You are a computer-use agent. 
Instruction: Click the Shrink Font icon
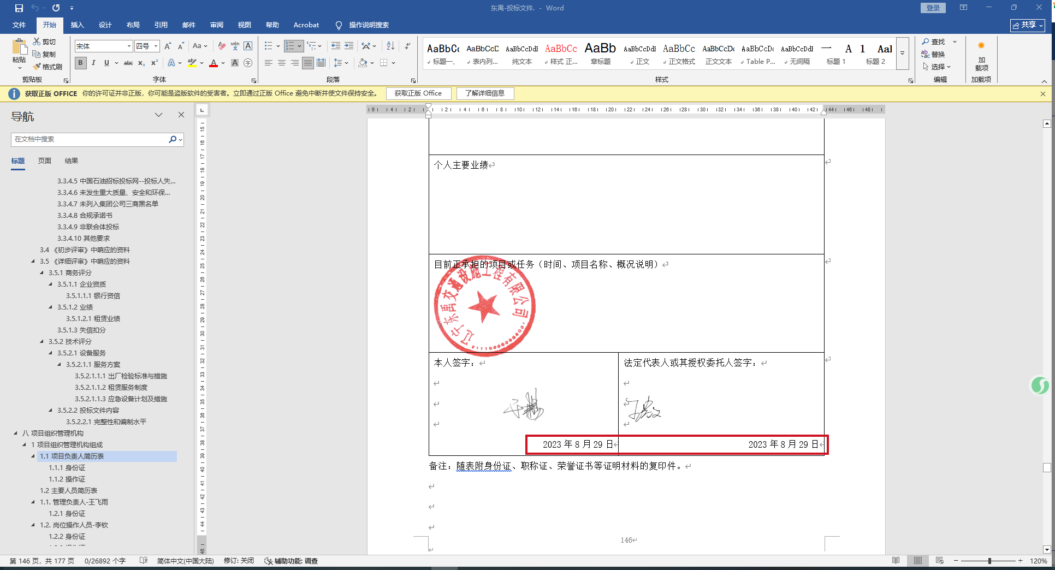tap(181, 46)
